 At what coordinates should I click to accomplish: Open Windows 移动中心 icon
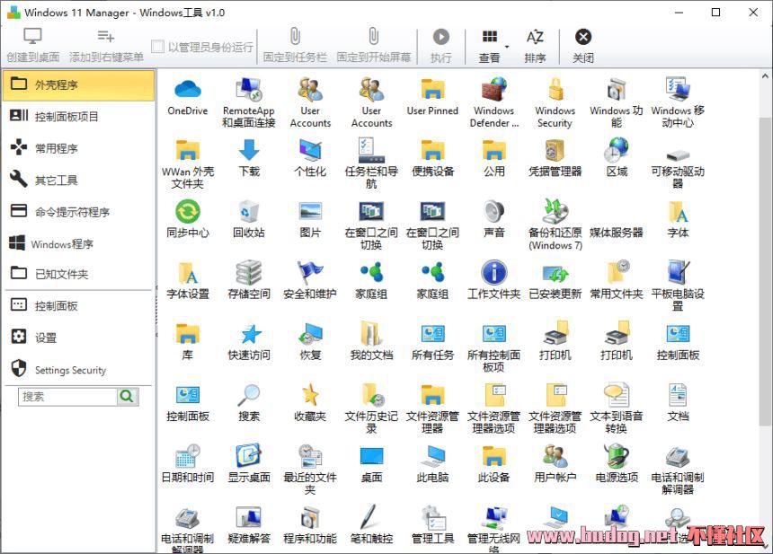678,89
